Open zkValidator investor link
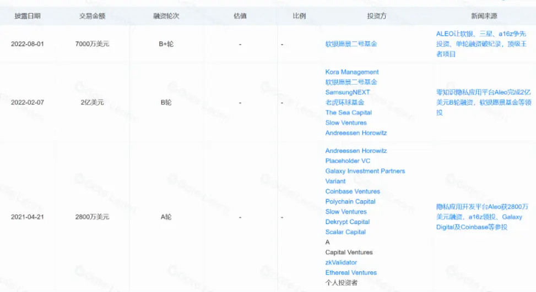536x292 pixels. (341, 263)
